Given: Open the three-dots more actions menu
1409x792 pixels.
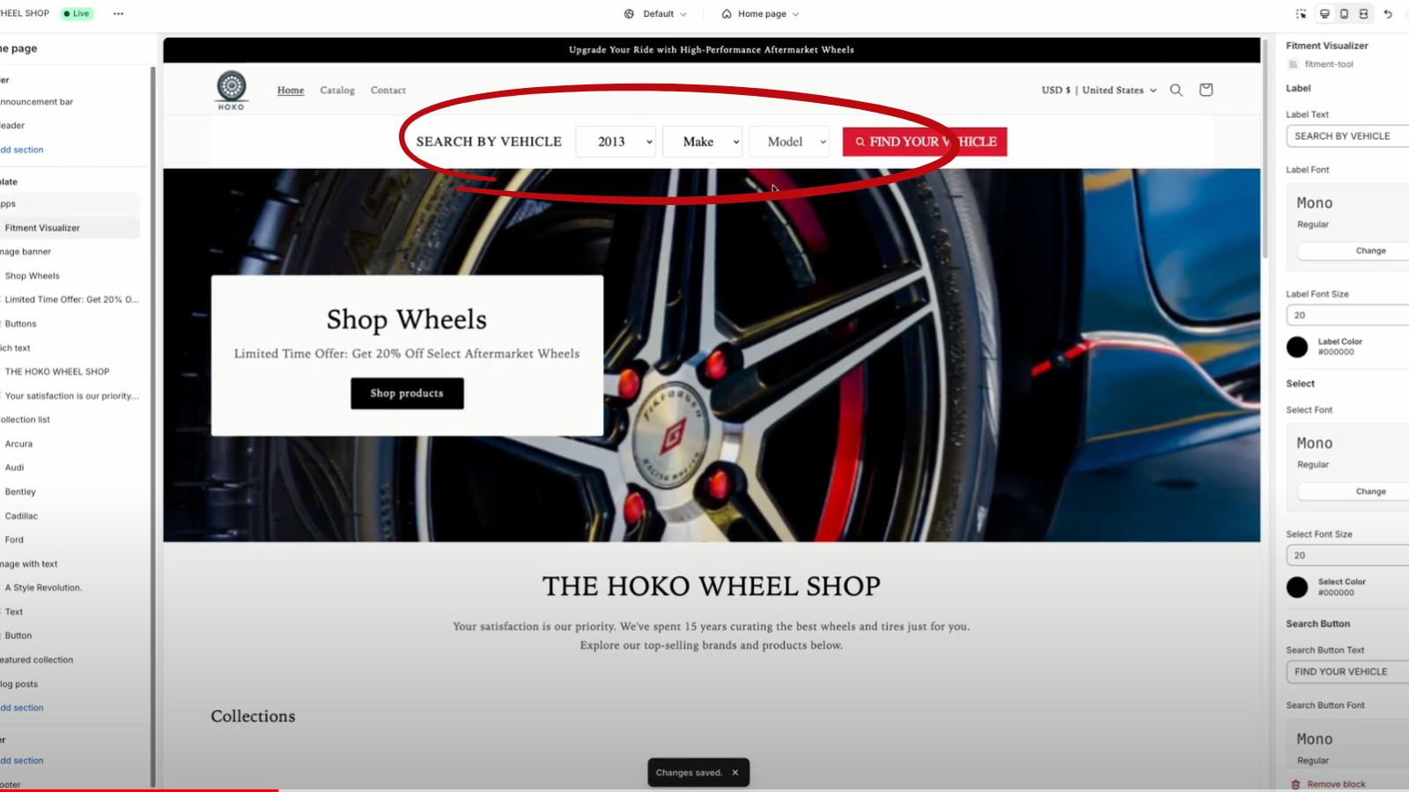Looking at the screenshot, I should (x=119, y=14).
